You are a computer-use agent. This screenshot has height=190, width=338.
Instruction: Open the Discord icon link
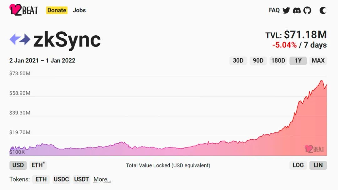pyautogui.click(x=297, y=10)
